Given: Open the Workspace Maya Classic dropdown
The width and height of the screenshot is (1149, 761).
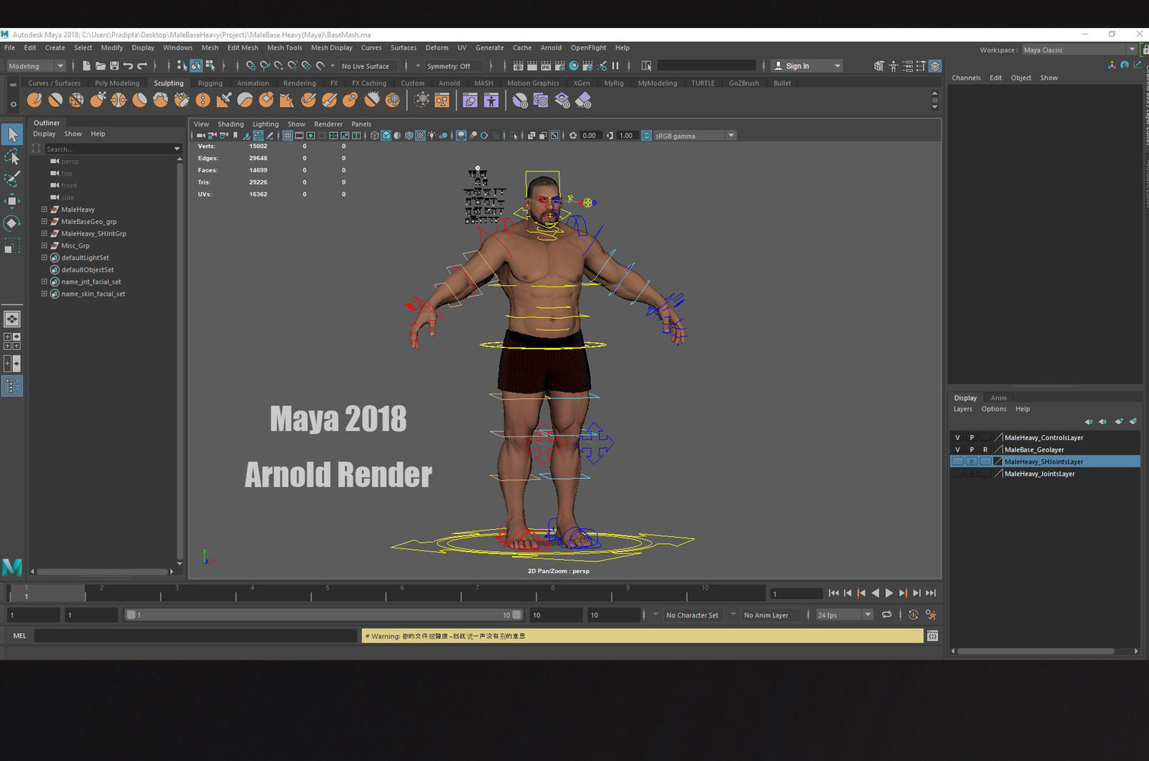Looking at the screenshot, I should pos(1079,50).
